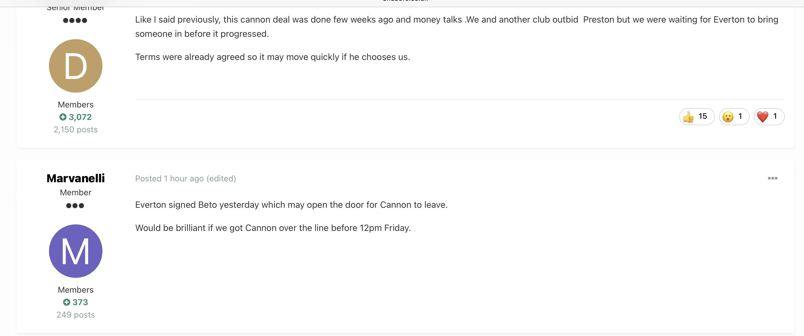This screenshot has height=336, width=804.
Task: Click the four rank dots above D avatar
Action: (75, 20)
